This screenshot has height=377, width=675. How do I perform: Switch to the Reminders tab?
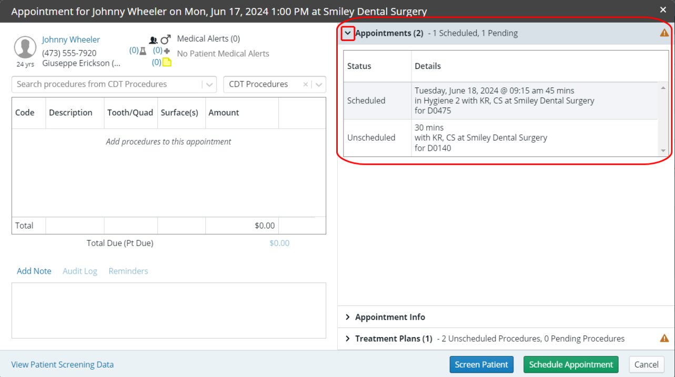click(x=128, y=271)
